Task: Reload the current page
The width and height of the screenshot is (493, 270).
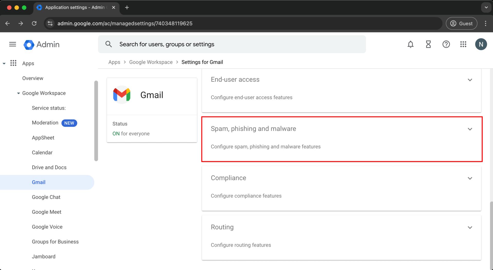Action: [34, 23]
